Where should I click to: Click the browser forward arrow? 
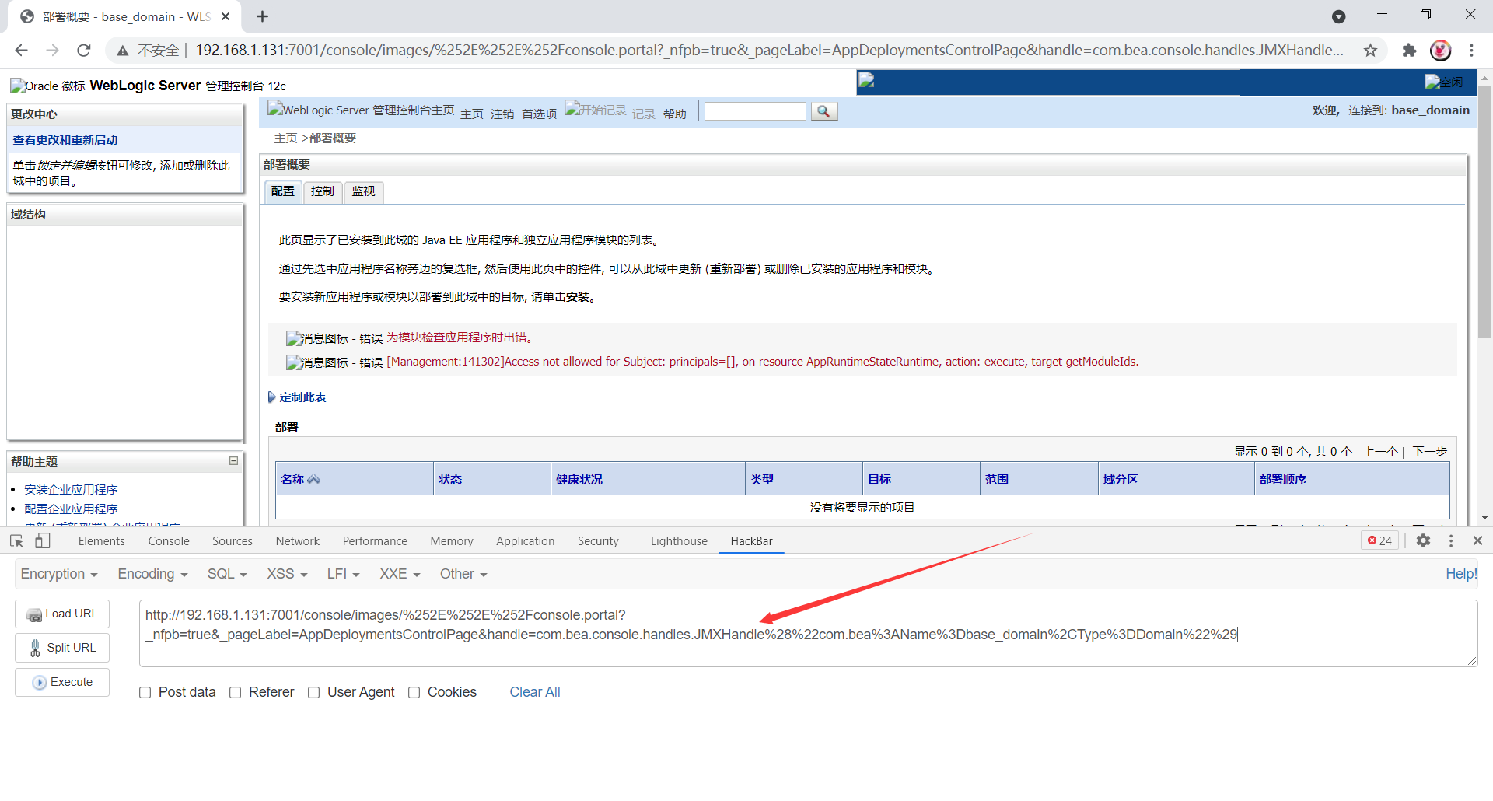coord(52,50)
